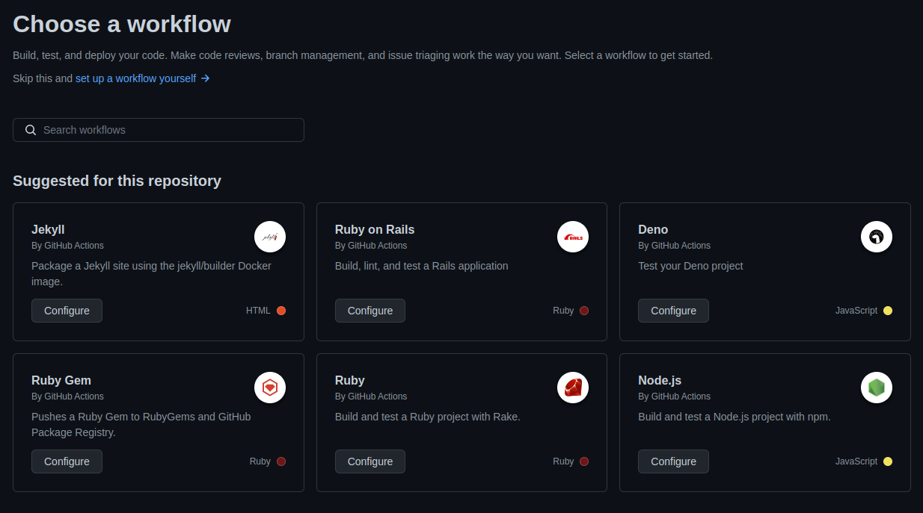
Task: Click the Node.js hexagon logo icon
Action: [877, 388]
